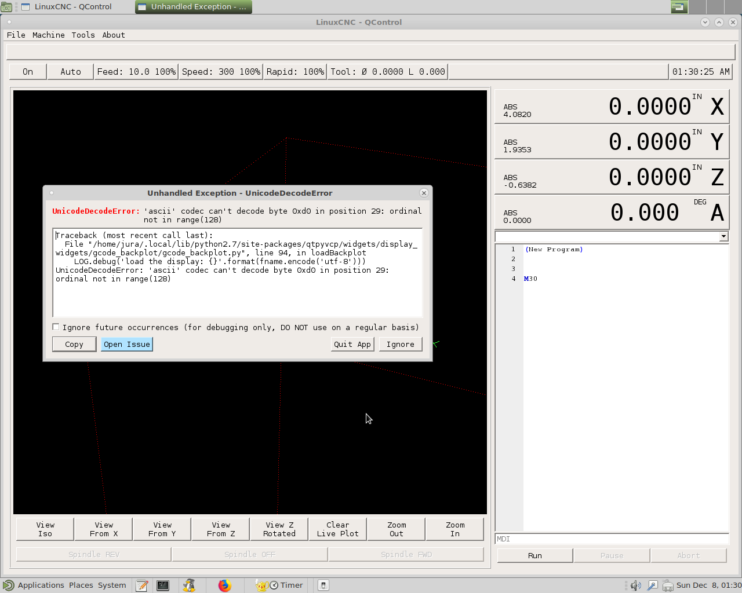Click the Tool diameter and length label
Image resolution: width=742 pixels, height=593 pixels.
(388, 72)
